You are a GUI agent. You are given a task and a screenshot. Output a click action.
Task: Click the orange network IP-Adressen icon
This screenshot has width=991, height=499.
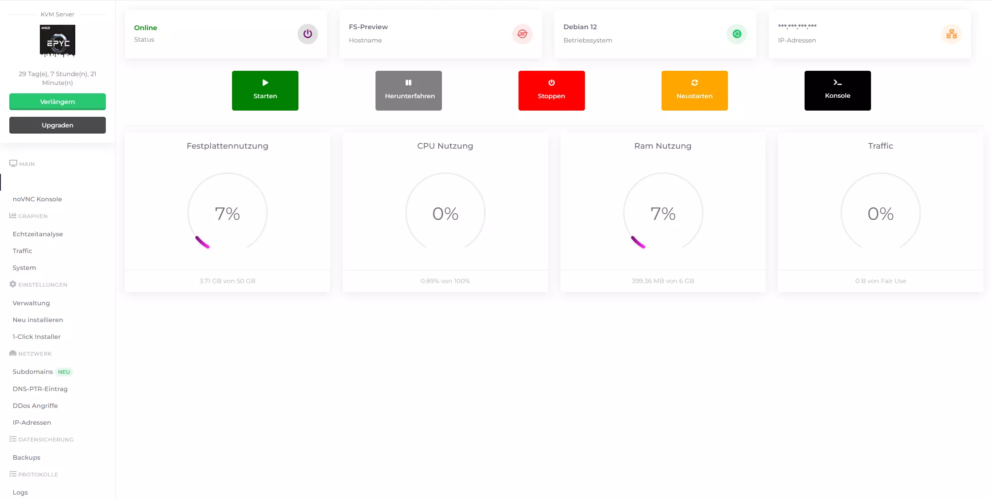pyautogui.click(x=951, y=34)
